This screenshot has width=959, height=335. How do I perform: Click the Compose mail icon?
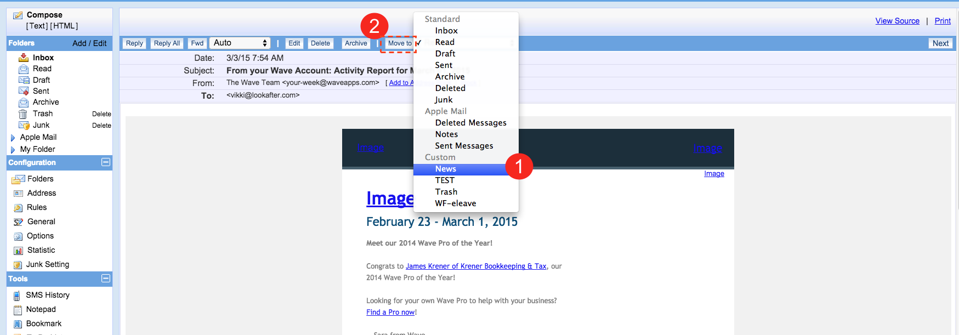pyautogui.click(x=18, y=15)
